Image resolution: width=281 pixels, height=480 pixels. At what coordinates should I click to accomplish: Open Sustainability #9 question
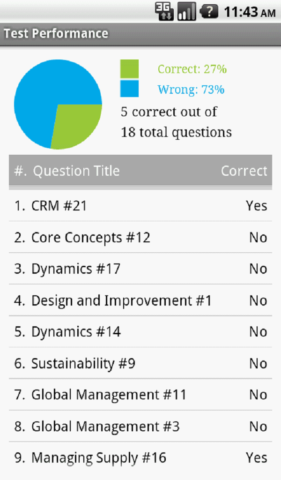point(140,363)
